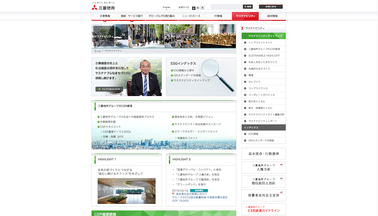Open IR情報 navigation item

click(218, 16)
